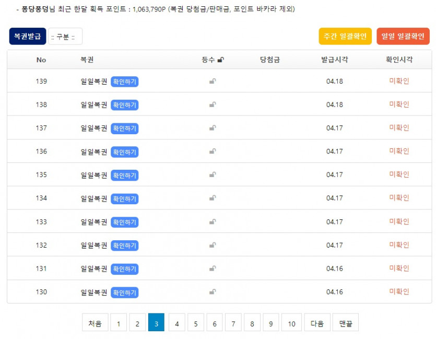The width and height of the screenshot is (436, 339).
Task: Click the lock icon in row 130
Action: click(x=213, y=291)
